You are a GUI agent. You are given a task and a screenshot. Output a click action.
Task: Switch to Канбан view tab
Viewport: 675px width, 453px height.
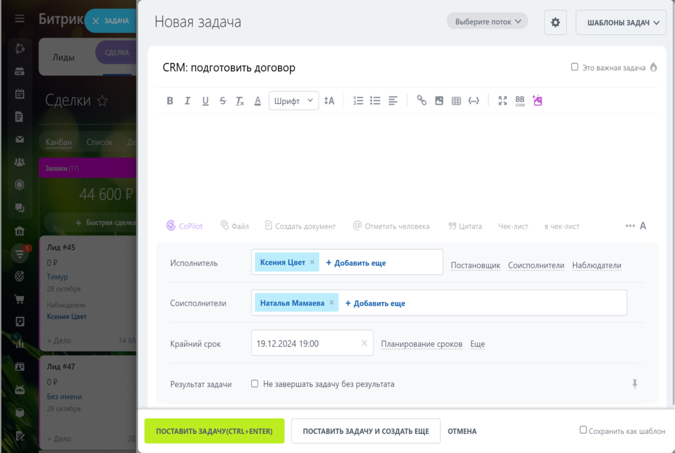pyautogui.click(x=59, y=142)
